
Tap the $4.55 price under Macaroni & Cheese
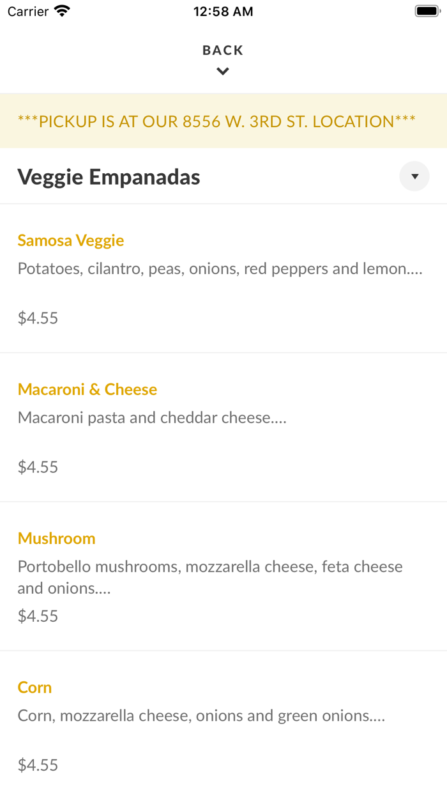click(38, 467)
